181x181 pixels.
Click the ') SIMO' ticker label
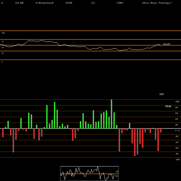point(119,3)
